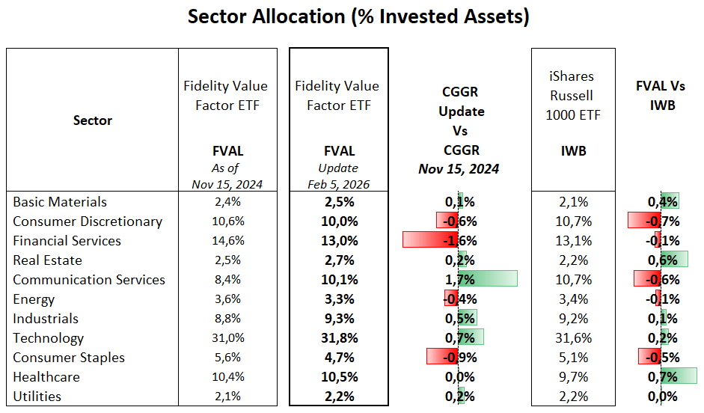704x413 pixels.
Task: Select Industrials' 9,2% IWB value
Action: coord(573,319)
